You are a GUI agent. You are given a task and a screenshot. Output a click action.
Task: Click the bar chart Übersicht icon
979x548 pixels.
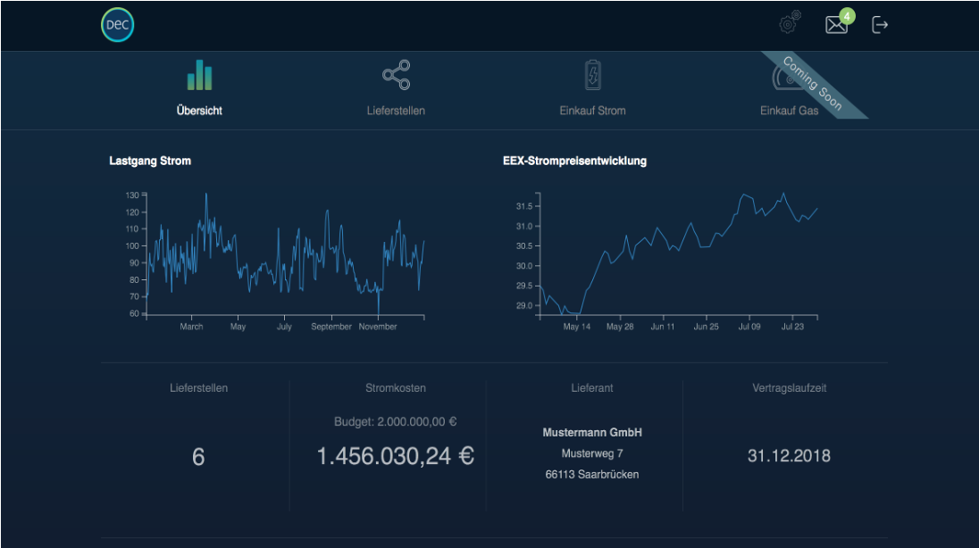click(200, 75)
